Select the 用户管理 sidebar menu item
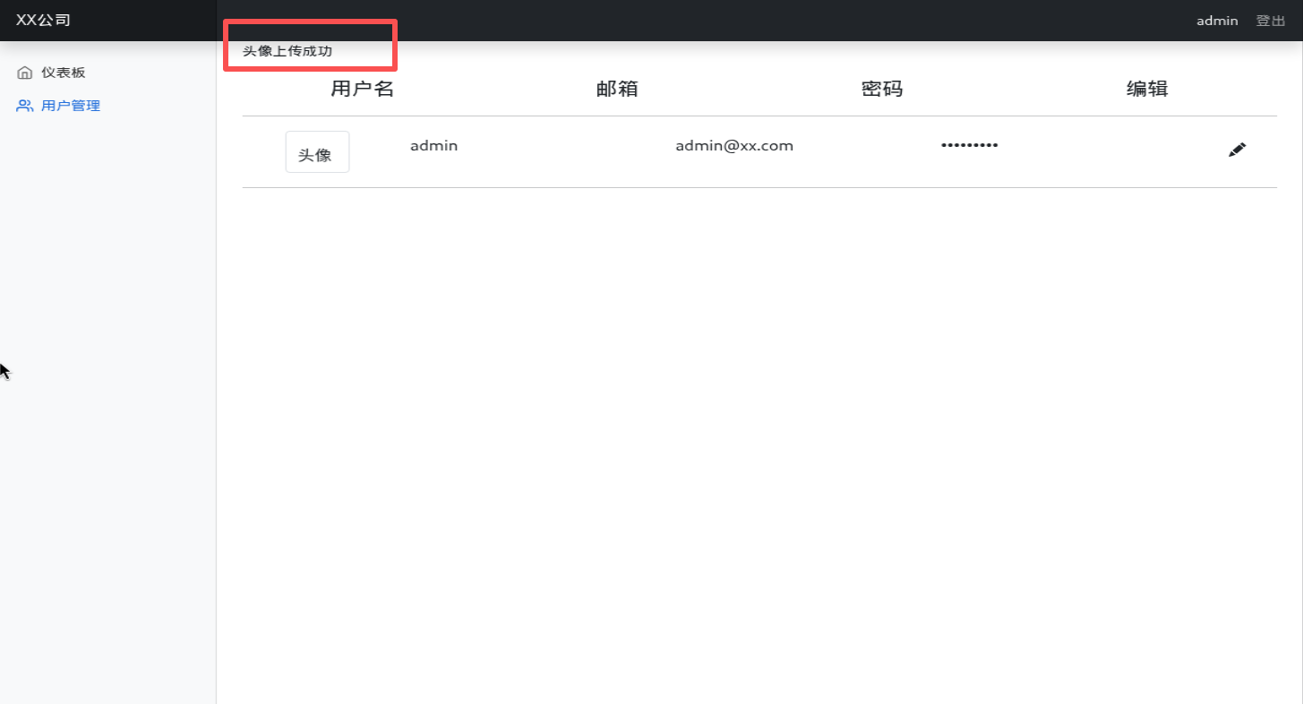Viewport: 1303px width, 704px height. (70, 106)
